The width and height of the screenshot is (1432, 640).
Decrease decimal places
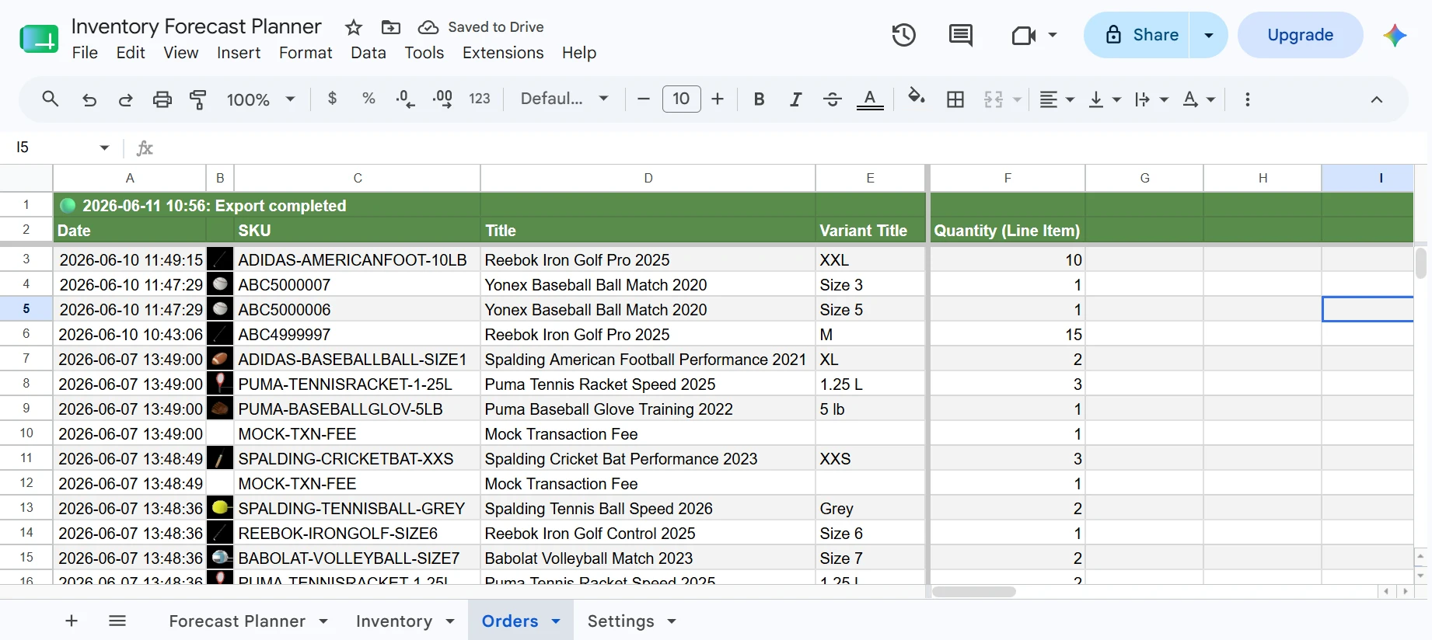click(405, 99)
